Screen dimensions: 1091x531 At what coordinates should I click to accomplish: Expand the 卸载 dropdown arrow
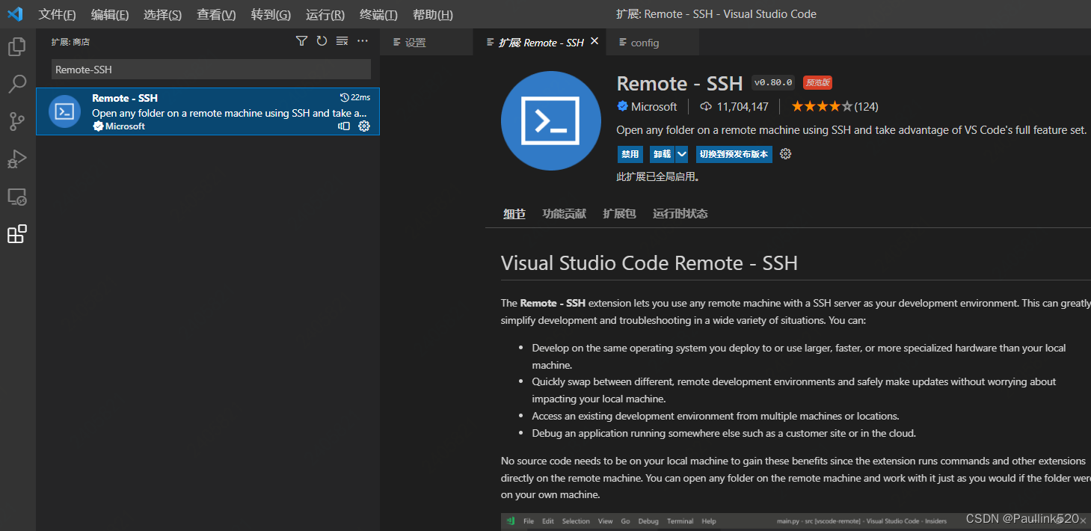click(681, 154)
